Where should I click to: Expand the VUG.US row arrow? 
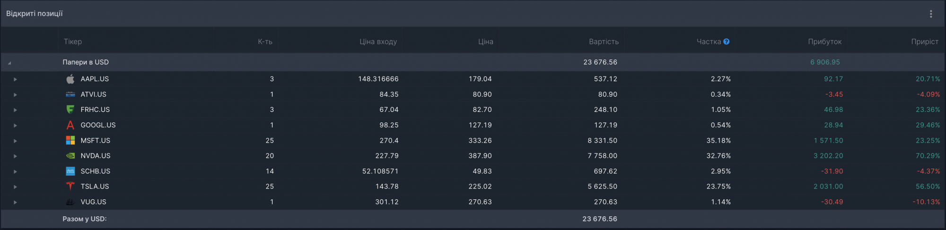[x=15, y=202]
